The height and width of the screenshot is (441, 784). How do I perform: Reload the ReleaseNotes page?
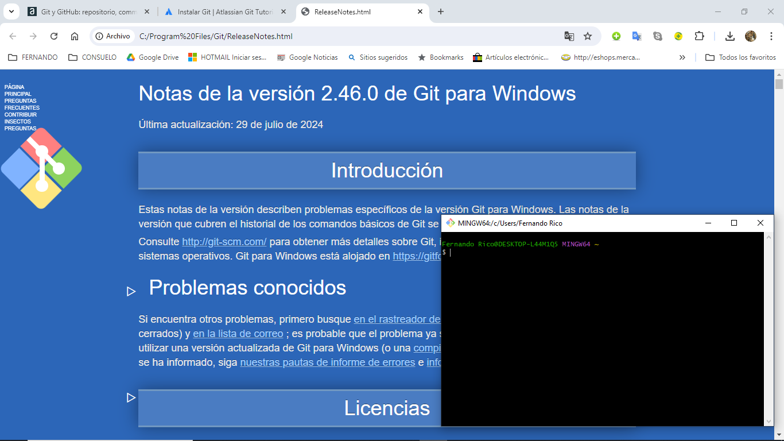54,36
